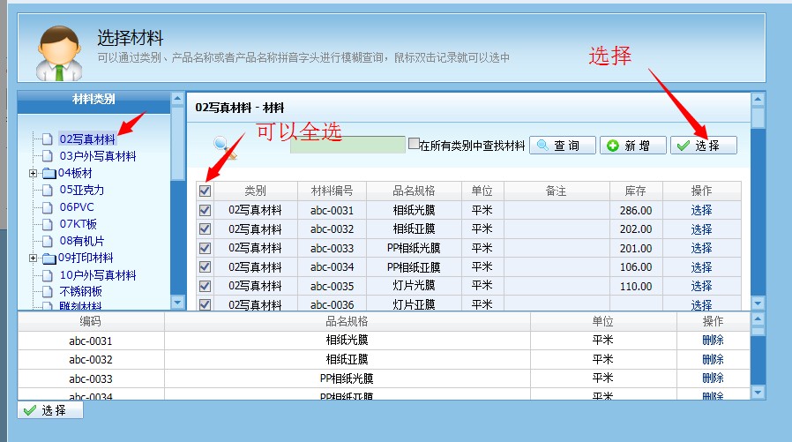Click the user avatar icon in header
792x442 pixels.
[56, 52]
